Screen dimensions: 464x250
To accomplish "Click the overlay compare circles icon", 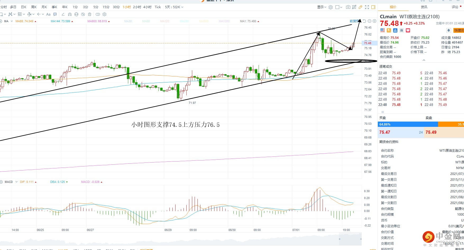I will pyautogui.click(x=98, y=14).
